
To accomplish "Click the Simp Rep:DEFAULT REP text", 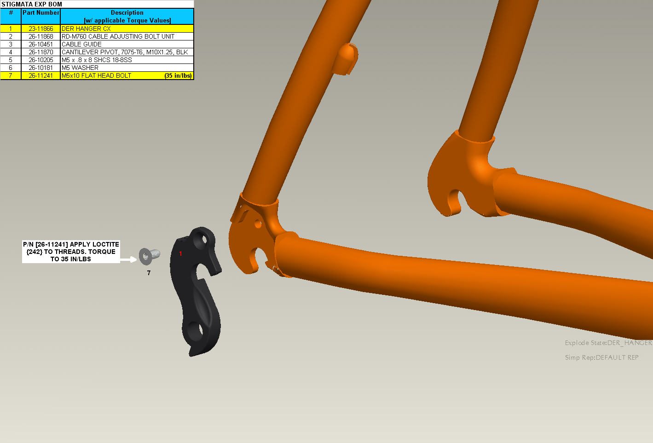I will [601, 357].
